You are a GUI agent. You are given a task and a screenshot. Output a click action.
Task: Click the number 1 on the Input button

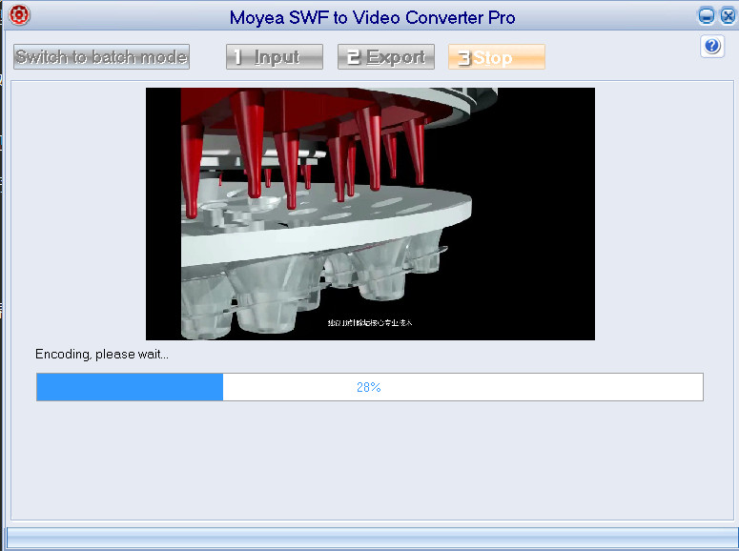(238, 57)
